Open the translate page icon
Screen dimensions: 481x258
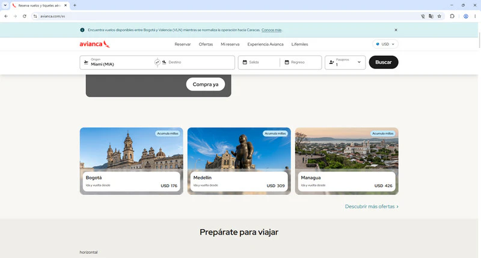pos(431,16)
